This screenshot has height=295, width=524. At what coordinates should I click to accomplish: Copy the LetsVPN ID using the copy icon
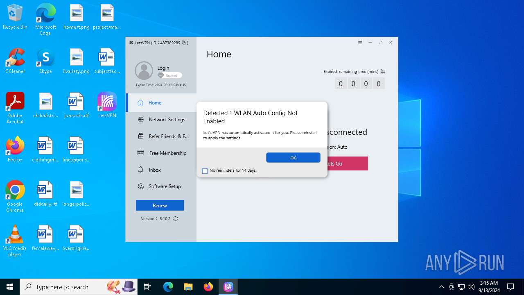pyautogui.click(x=183, y=43)
